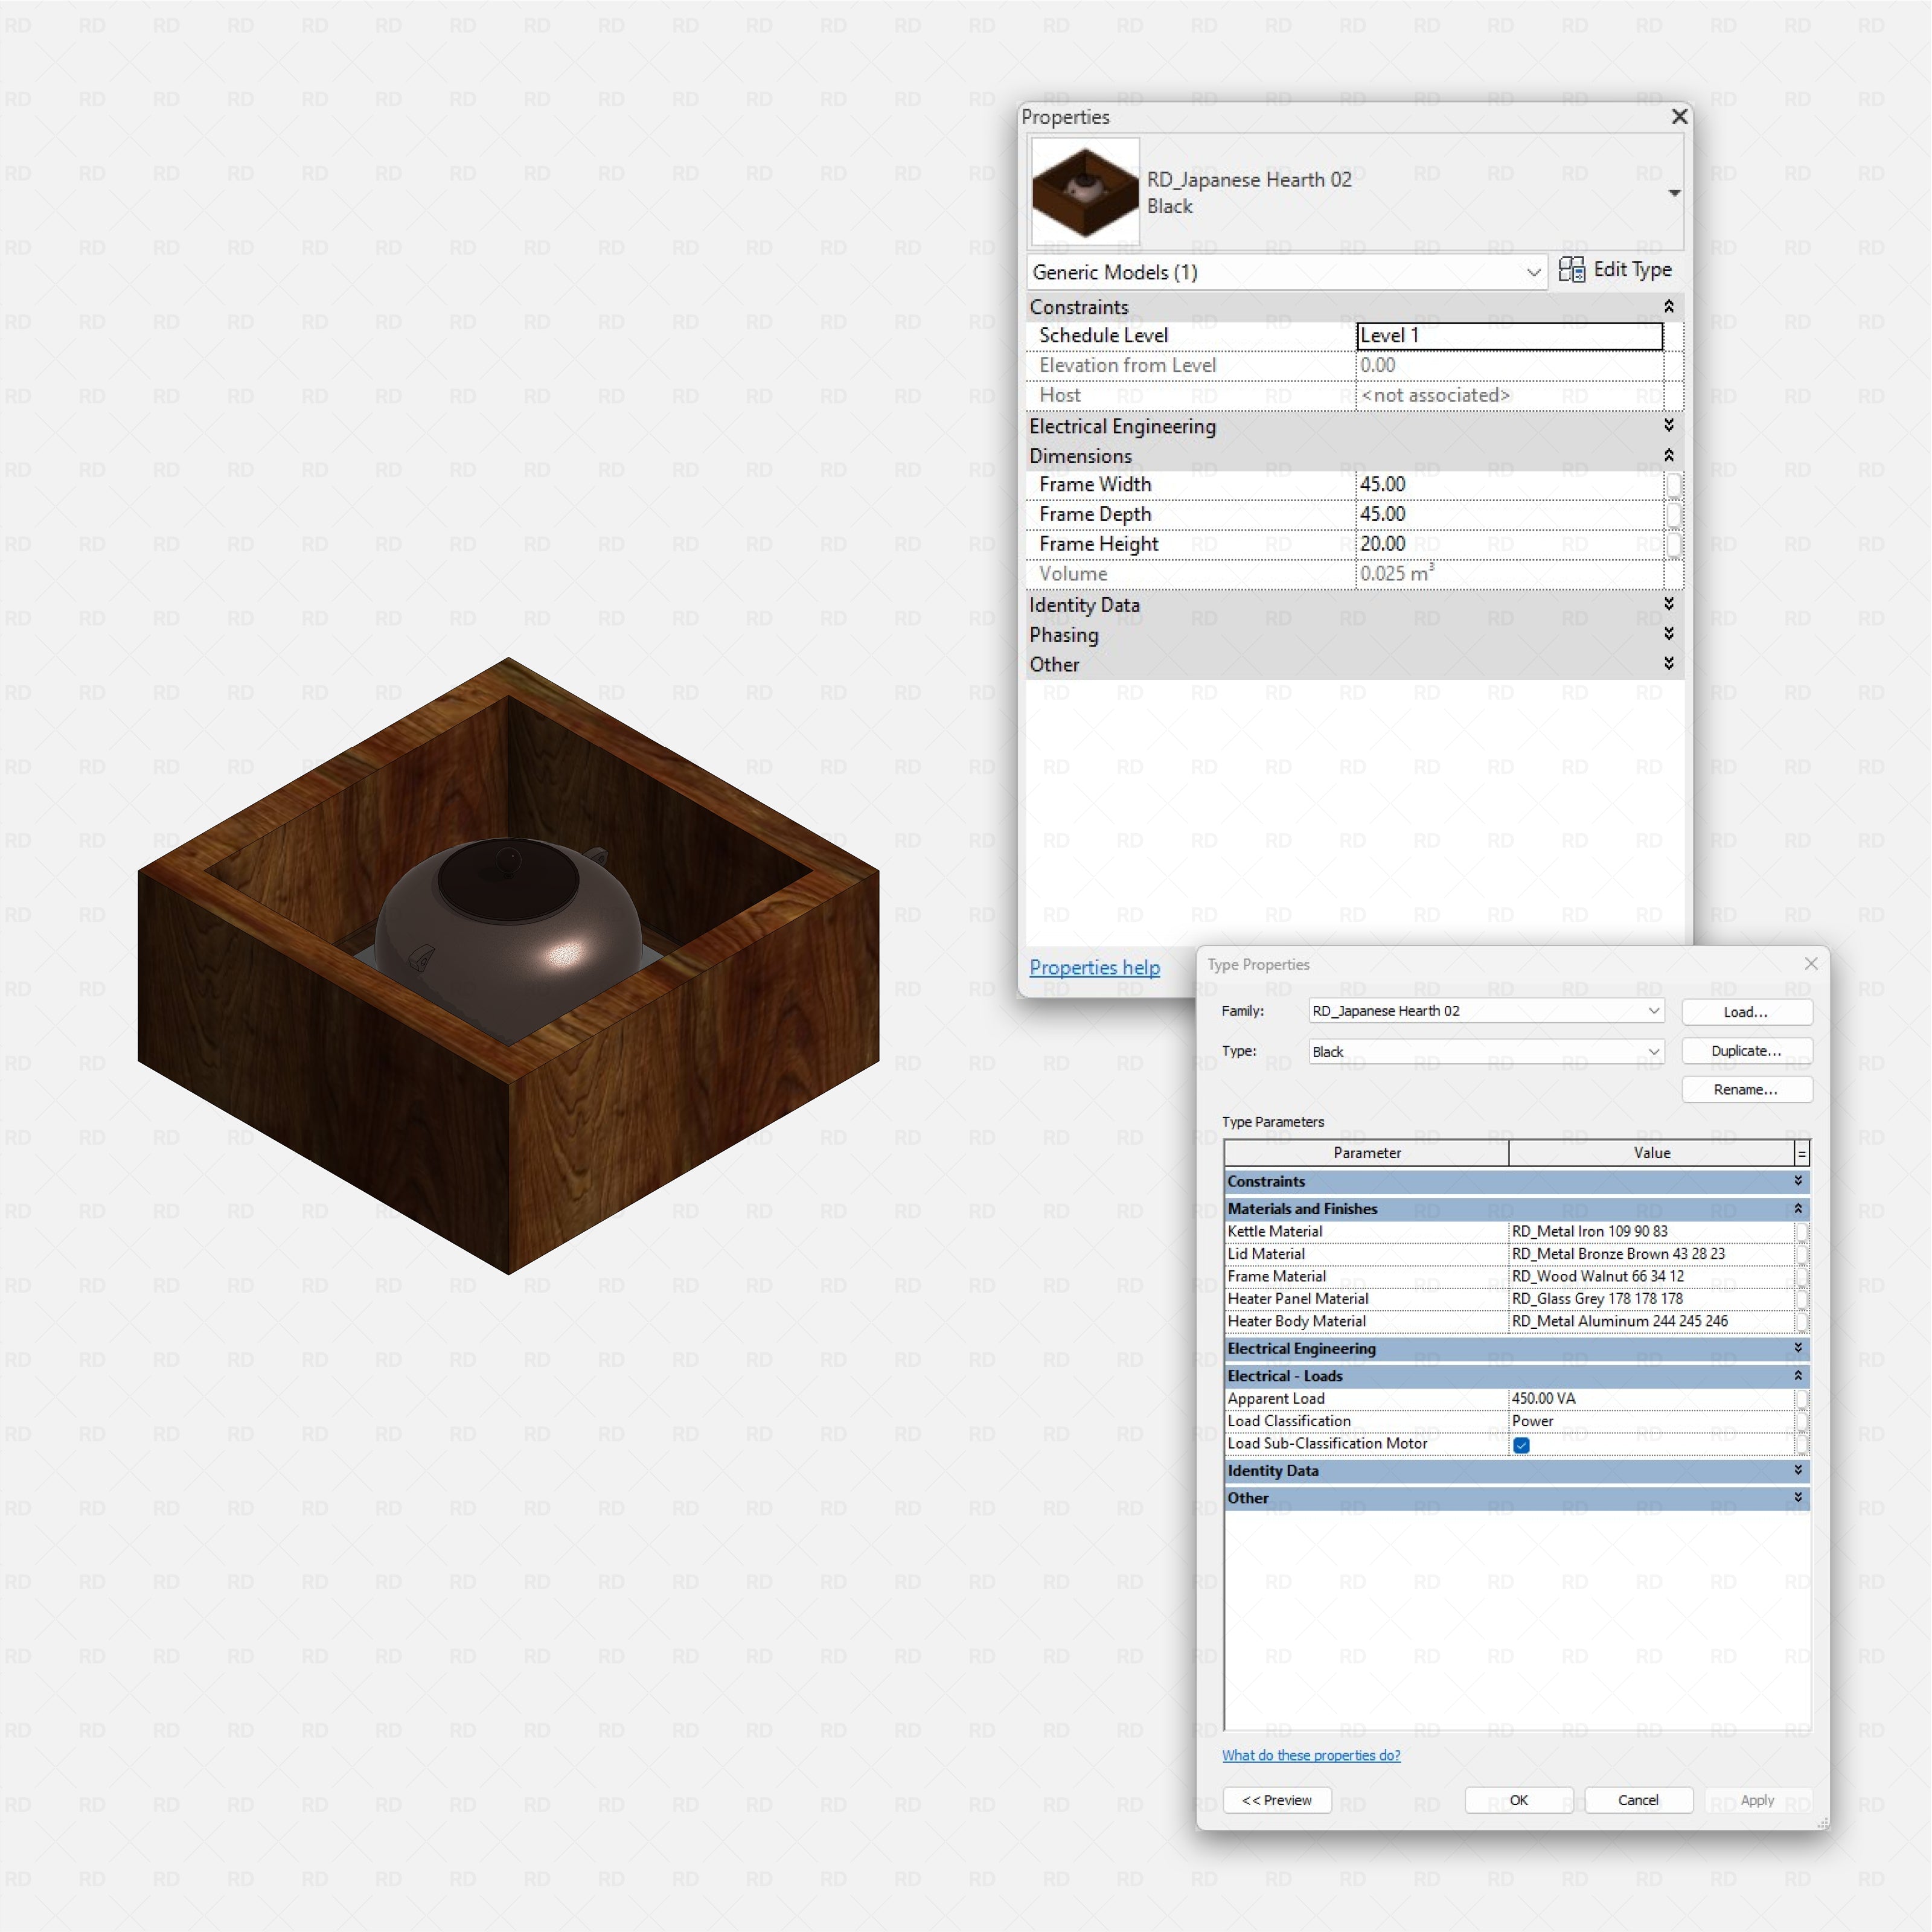
Task: Open 'What do these properties do?' link
Action: click(1311, 1755)
